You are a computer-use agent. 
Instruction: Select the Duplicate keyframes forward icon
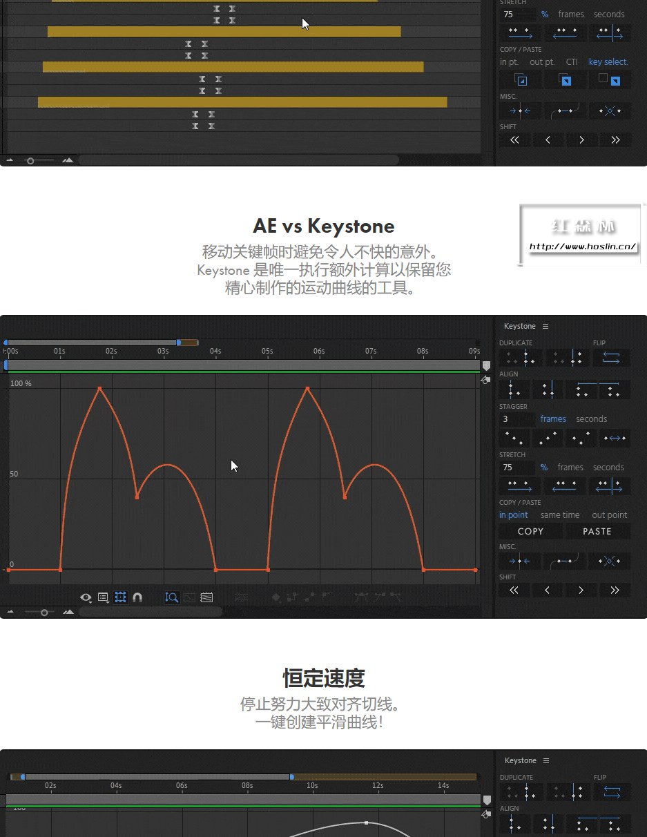[519, 357]
